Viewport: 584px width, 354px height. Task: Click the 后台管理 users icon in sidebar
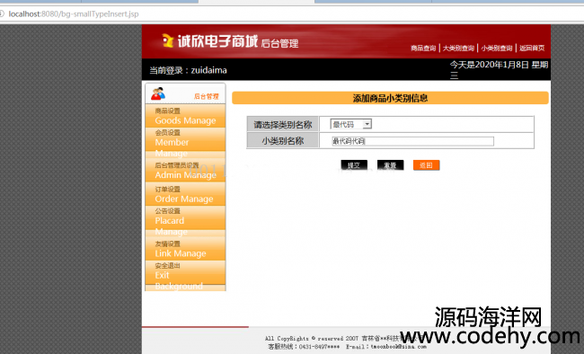click(x=158, y=94)
